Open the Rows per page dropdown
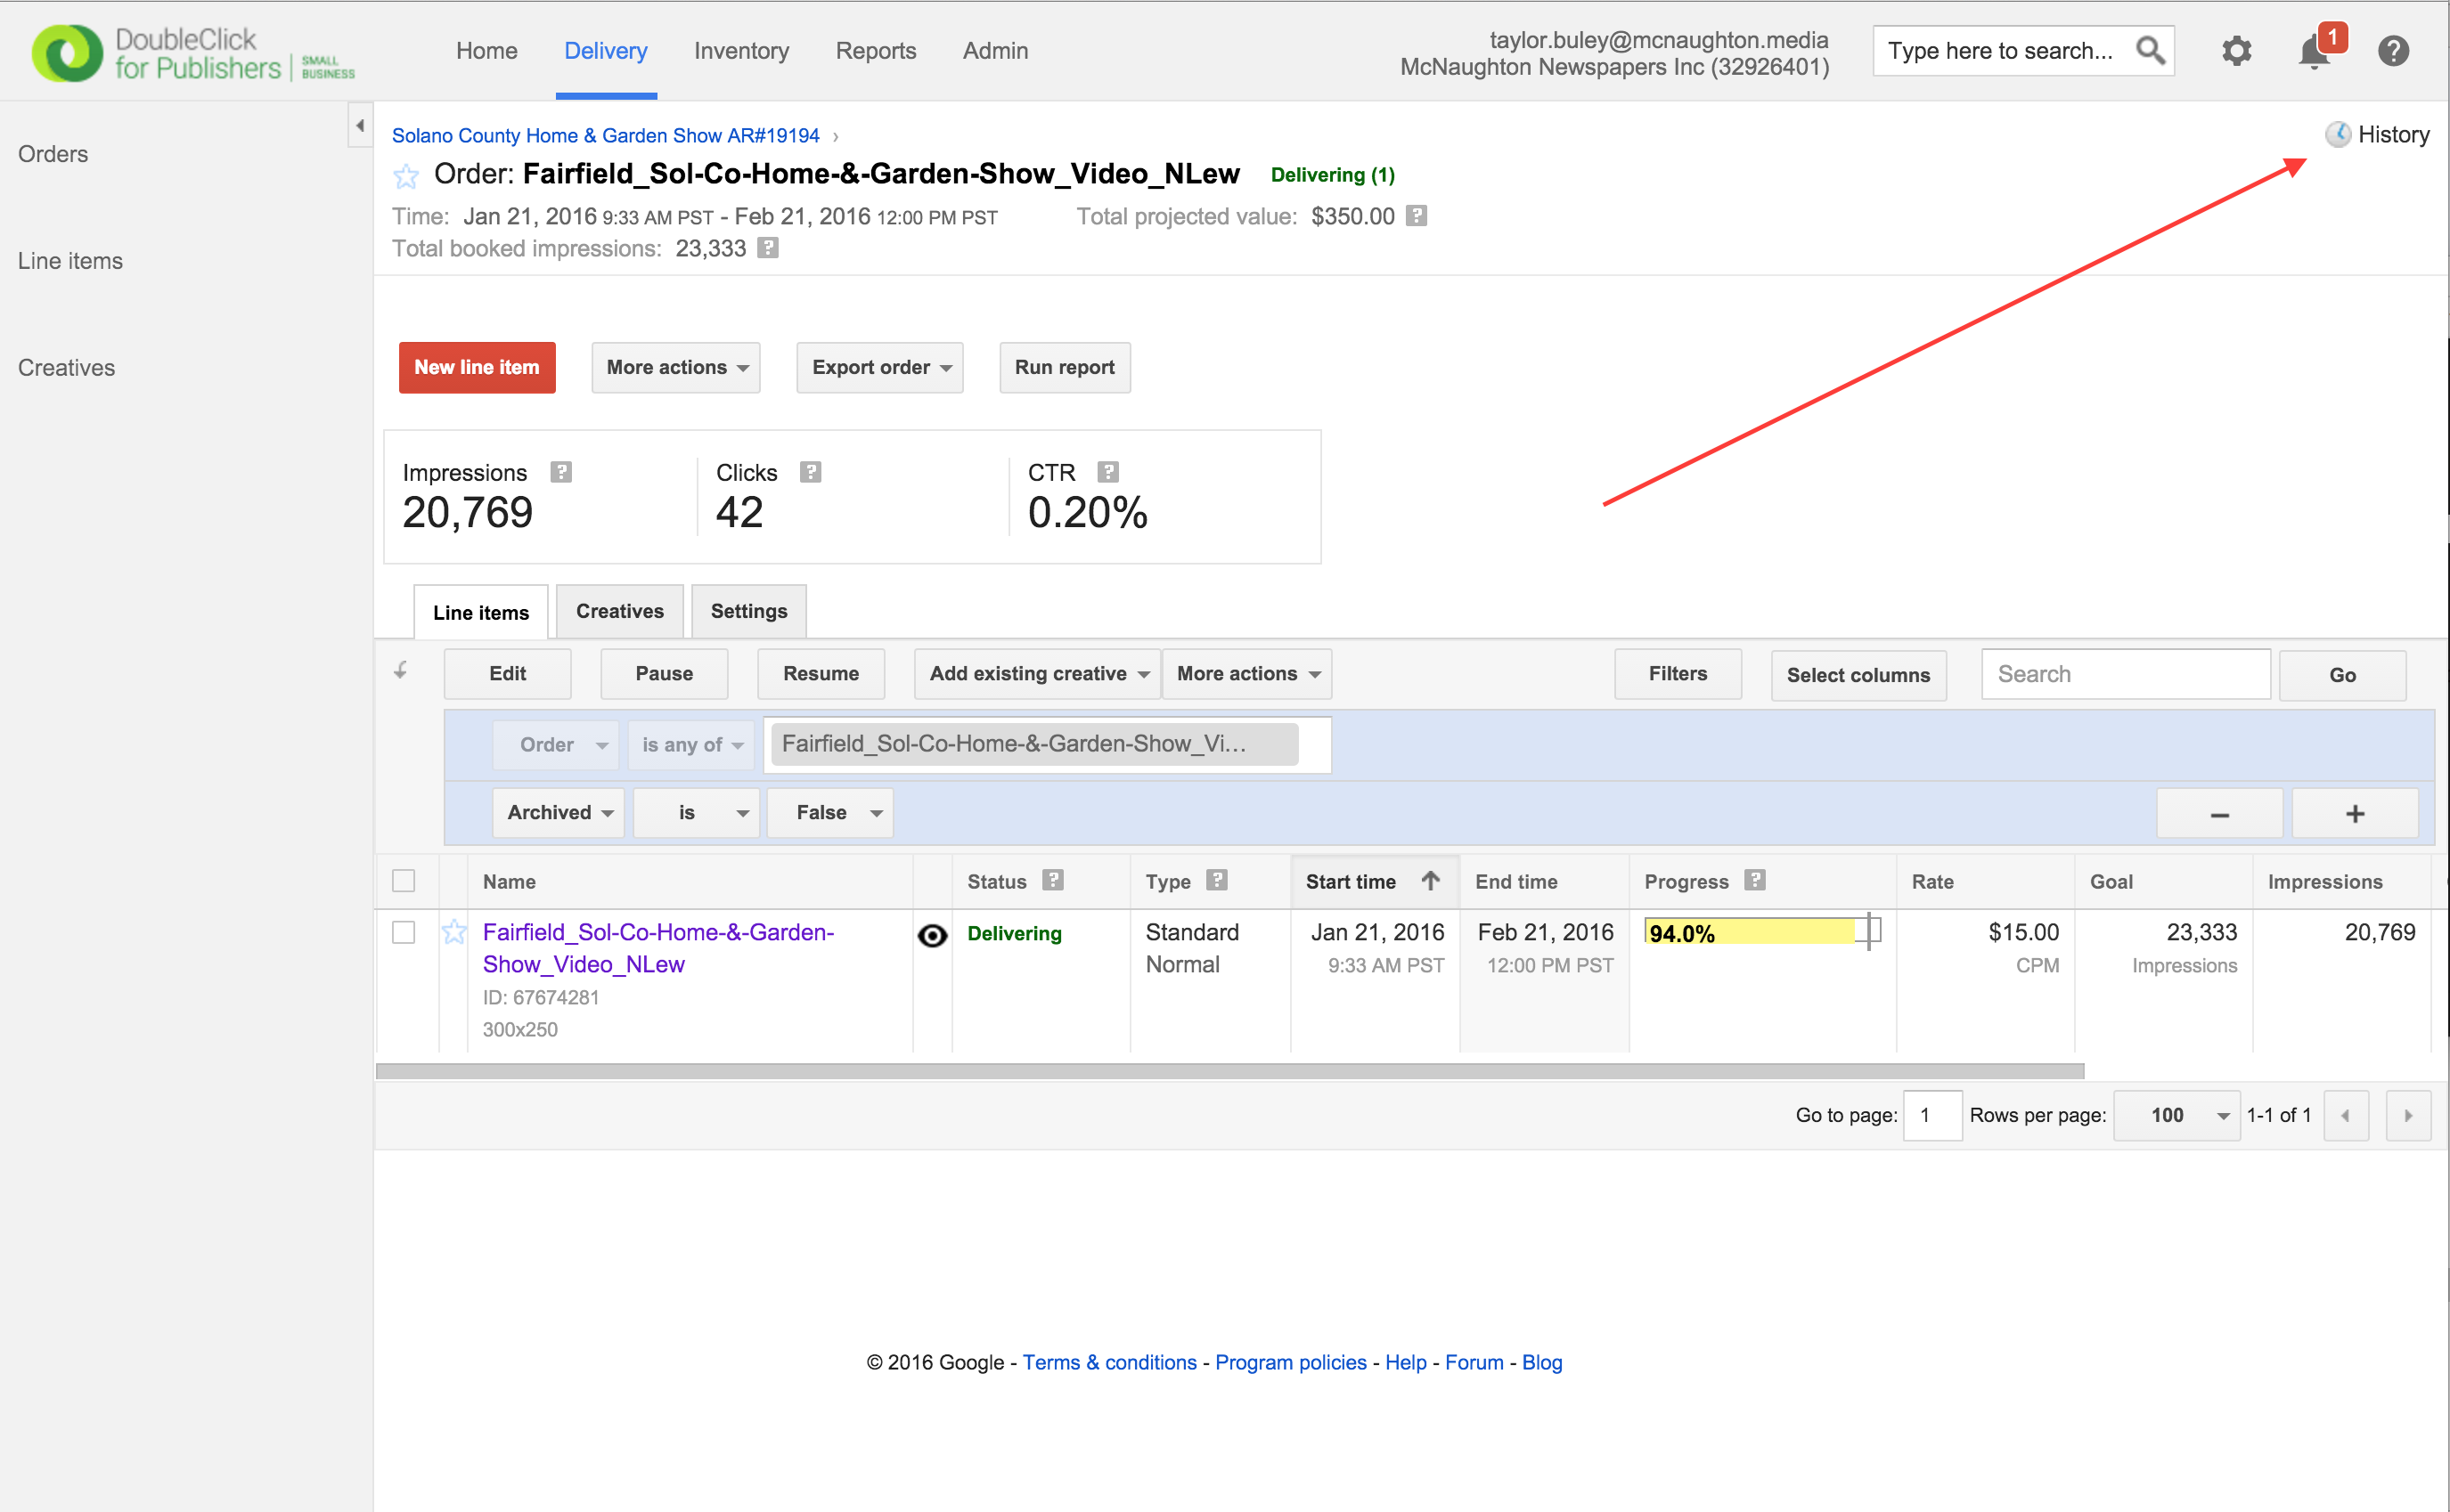 [x=2178, y=1115]
